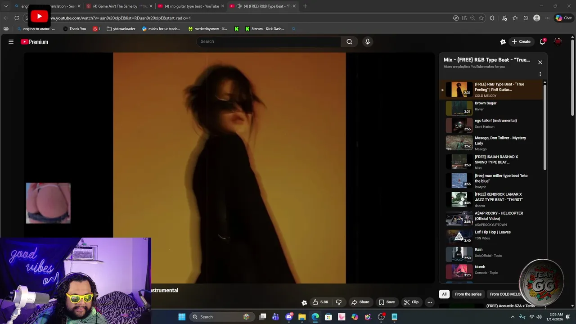Screen dimensions: 576x324
Task: Click the playlist panel scrollbar
Action: (545, 127)
